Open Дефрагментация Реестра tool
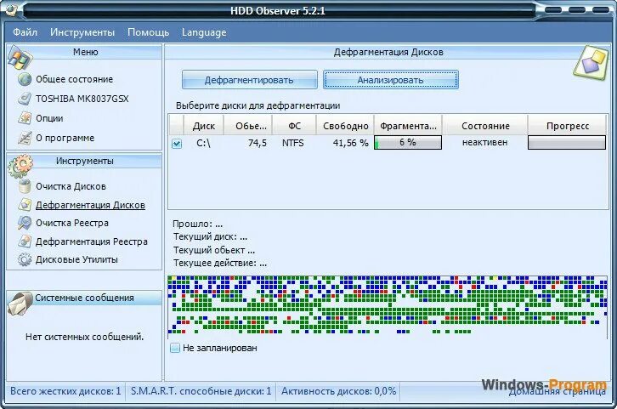617x409 pixels. [x=92, y=241]
